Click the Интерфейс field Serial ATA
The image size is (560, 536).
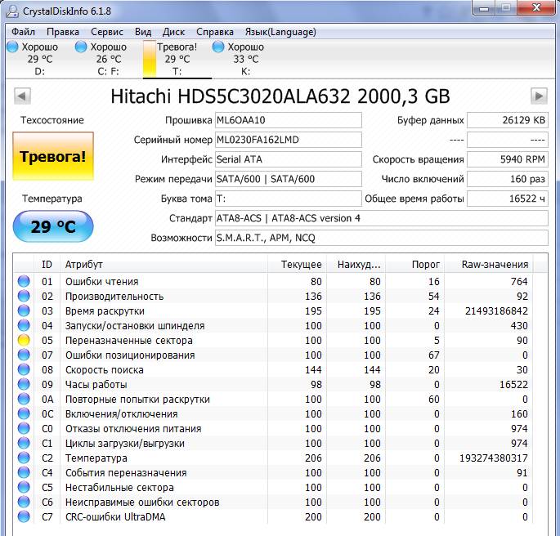click(289, 159)
